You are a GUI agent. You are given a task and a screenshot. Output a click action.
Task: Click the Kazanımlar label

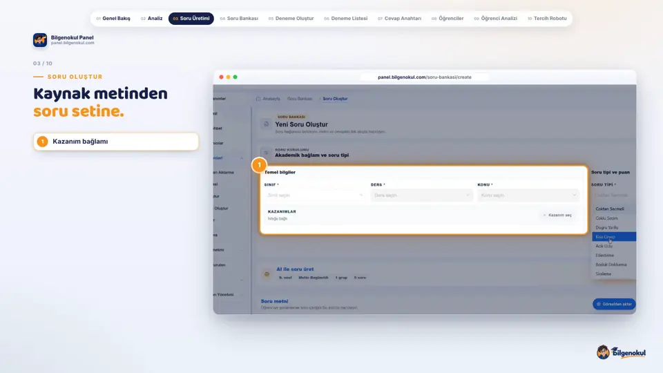tap(282, 211)
